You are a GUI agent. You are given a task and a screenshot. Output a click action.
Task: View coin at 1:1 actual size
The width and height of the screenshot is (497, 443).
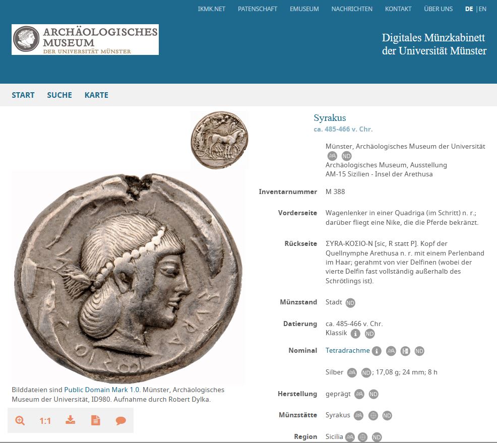pyautogui.click(x=45, y=421)
